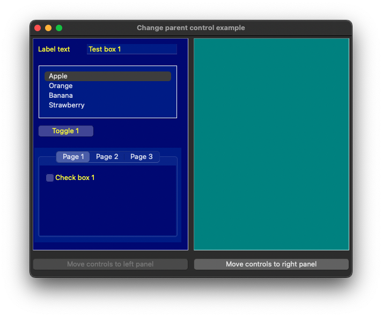Click blank panel space right of Toggle 1
Image resolution: width=382 pixels, height=317 pixels.
pos(139,131)
